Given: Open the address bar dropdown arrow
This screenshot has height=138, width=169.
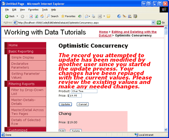Looking at the screenshot, I should point(153,23).
